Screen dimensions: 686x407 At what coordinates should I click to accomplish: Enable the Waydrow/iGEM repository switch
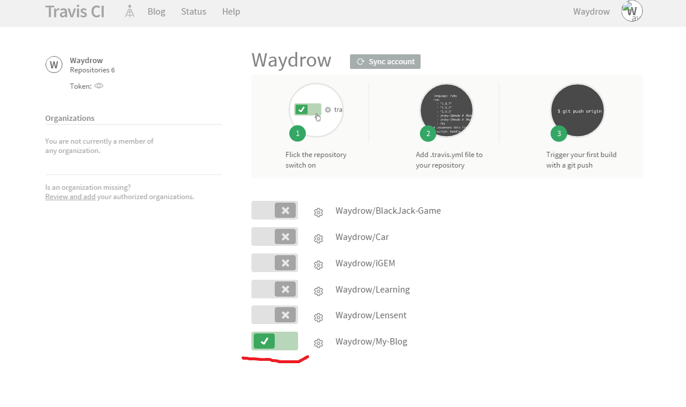(x=275, y=263)
